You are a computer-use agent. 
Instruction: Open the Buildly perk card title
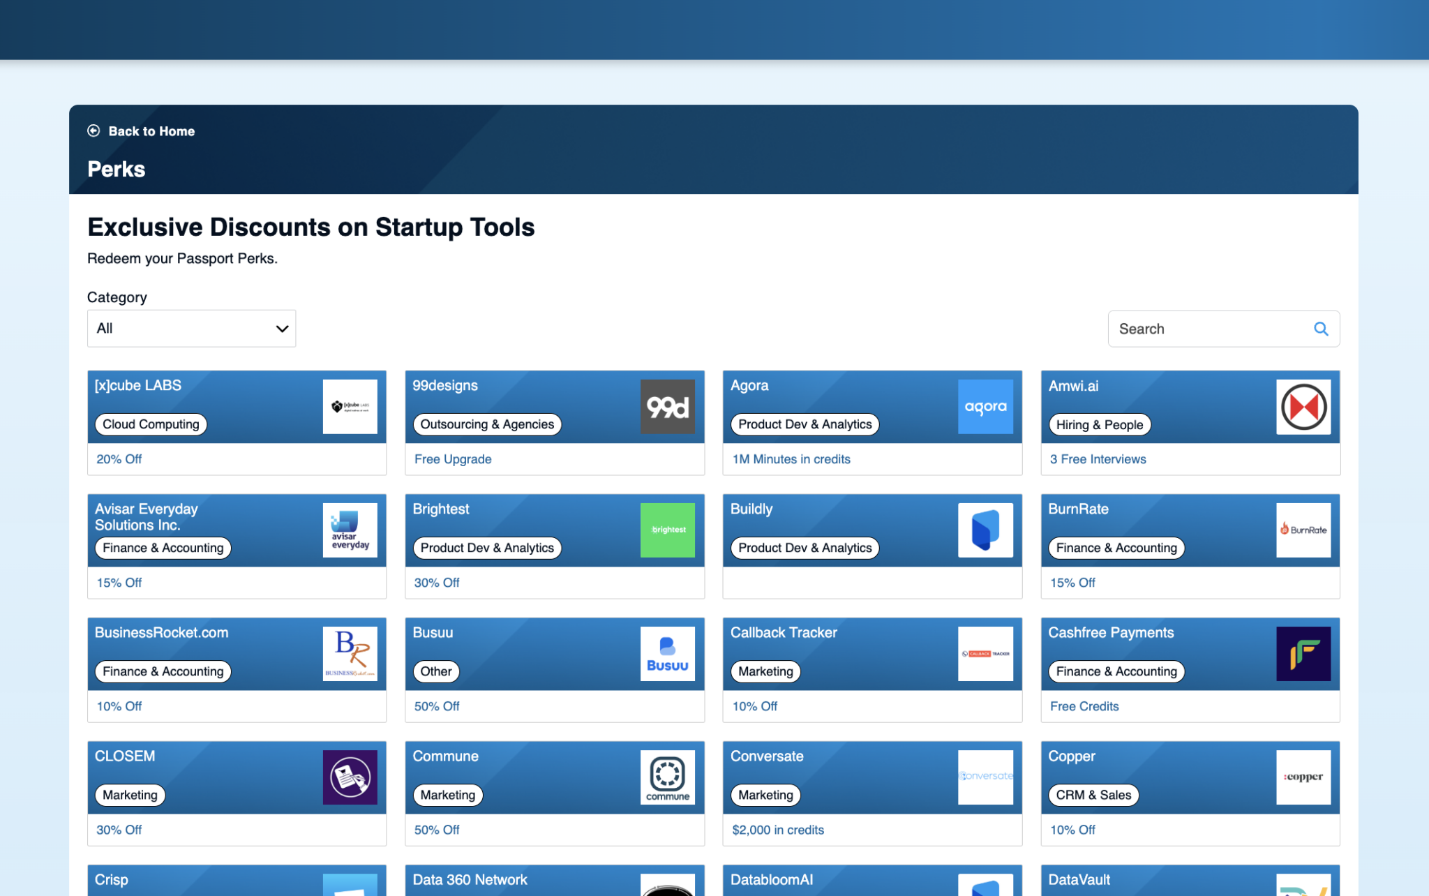click(751, 509)
